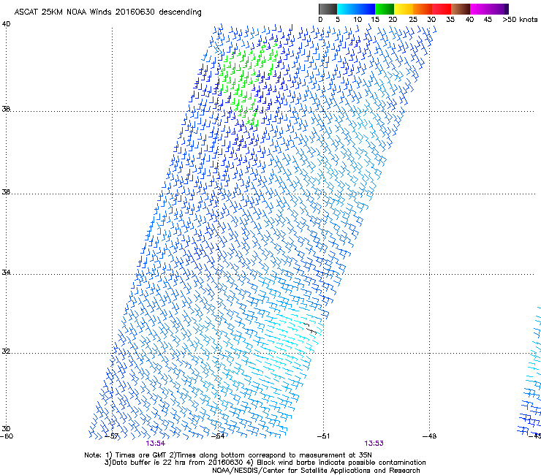Click the yellow 20–25 knots color bar segment
Image resolution: width=541 pixels, height=475 pixels.
404,9
